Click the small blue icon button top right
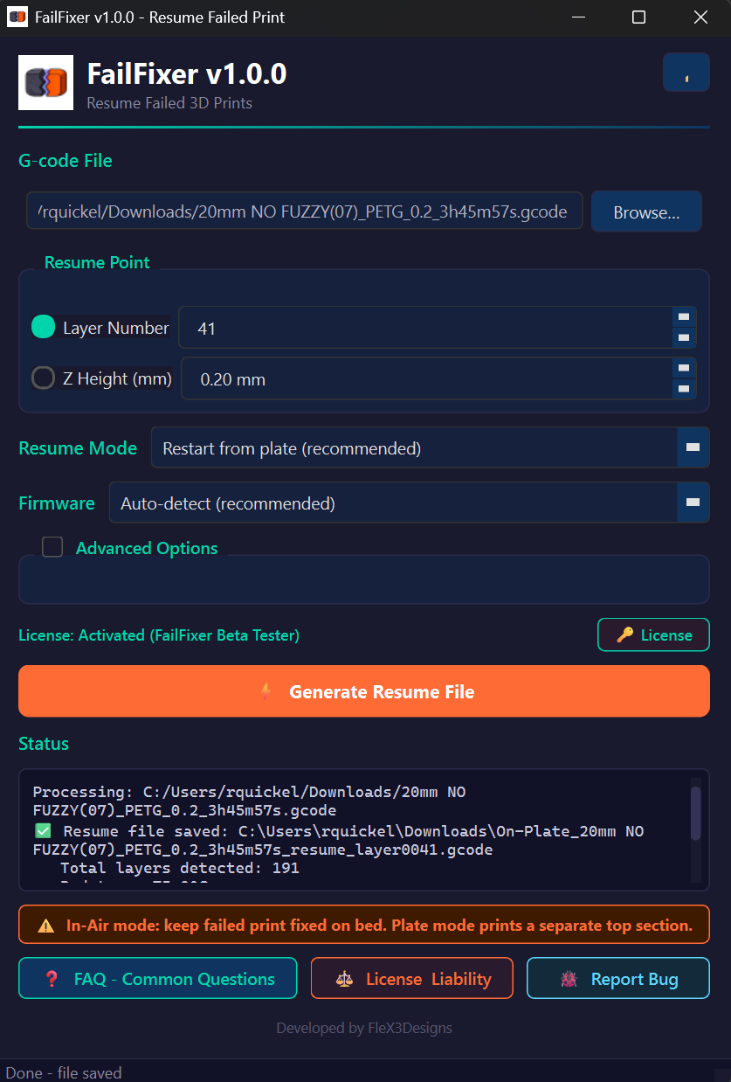The height and width of the screenshot is (1082, 731). coord(686,72)
